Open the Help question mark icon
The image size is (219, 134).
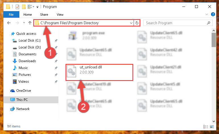(213, 14)
